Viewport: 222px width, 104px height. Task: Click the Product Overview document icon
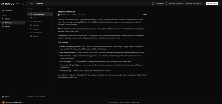pyautogui.click(x=31, y=14)
